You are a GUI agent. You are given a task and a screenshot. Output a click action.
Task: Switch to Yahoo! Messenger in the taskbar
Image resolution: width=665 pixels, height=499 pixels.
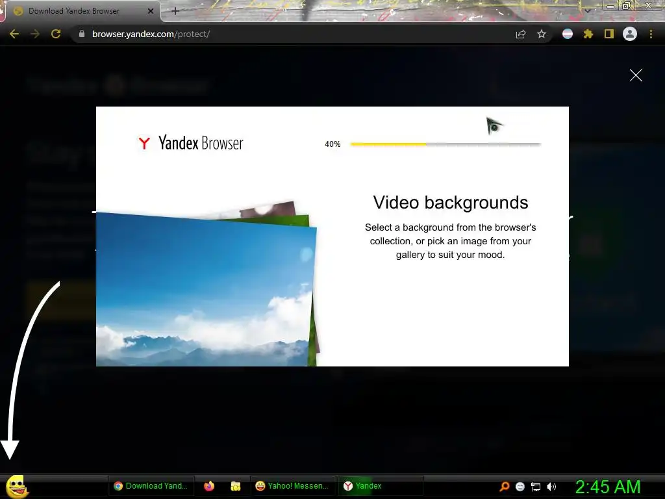[x=293, y=486]
